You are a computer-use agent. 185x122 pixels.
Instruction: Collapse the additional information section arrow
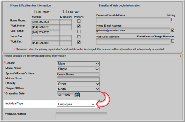click(x=181, y=56)
